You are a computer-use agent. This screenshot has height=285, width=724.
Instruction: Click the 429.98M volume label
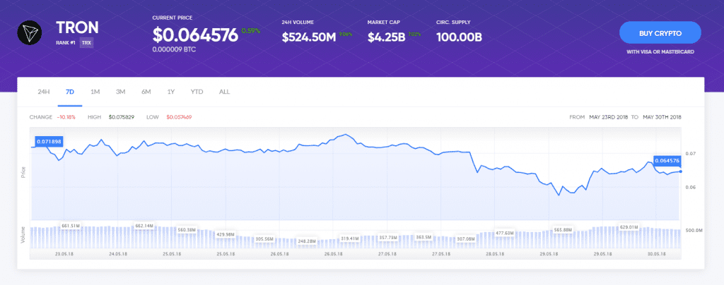(x=226, y=235)
